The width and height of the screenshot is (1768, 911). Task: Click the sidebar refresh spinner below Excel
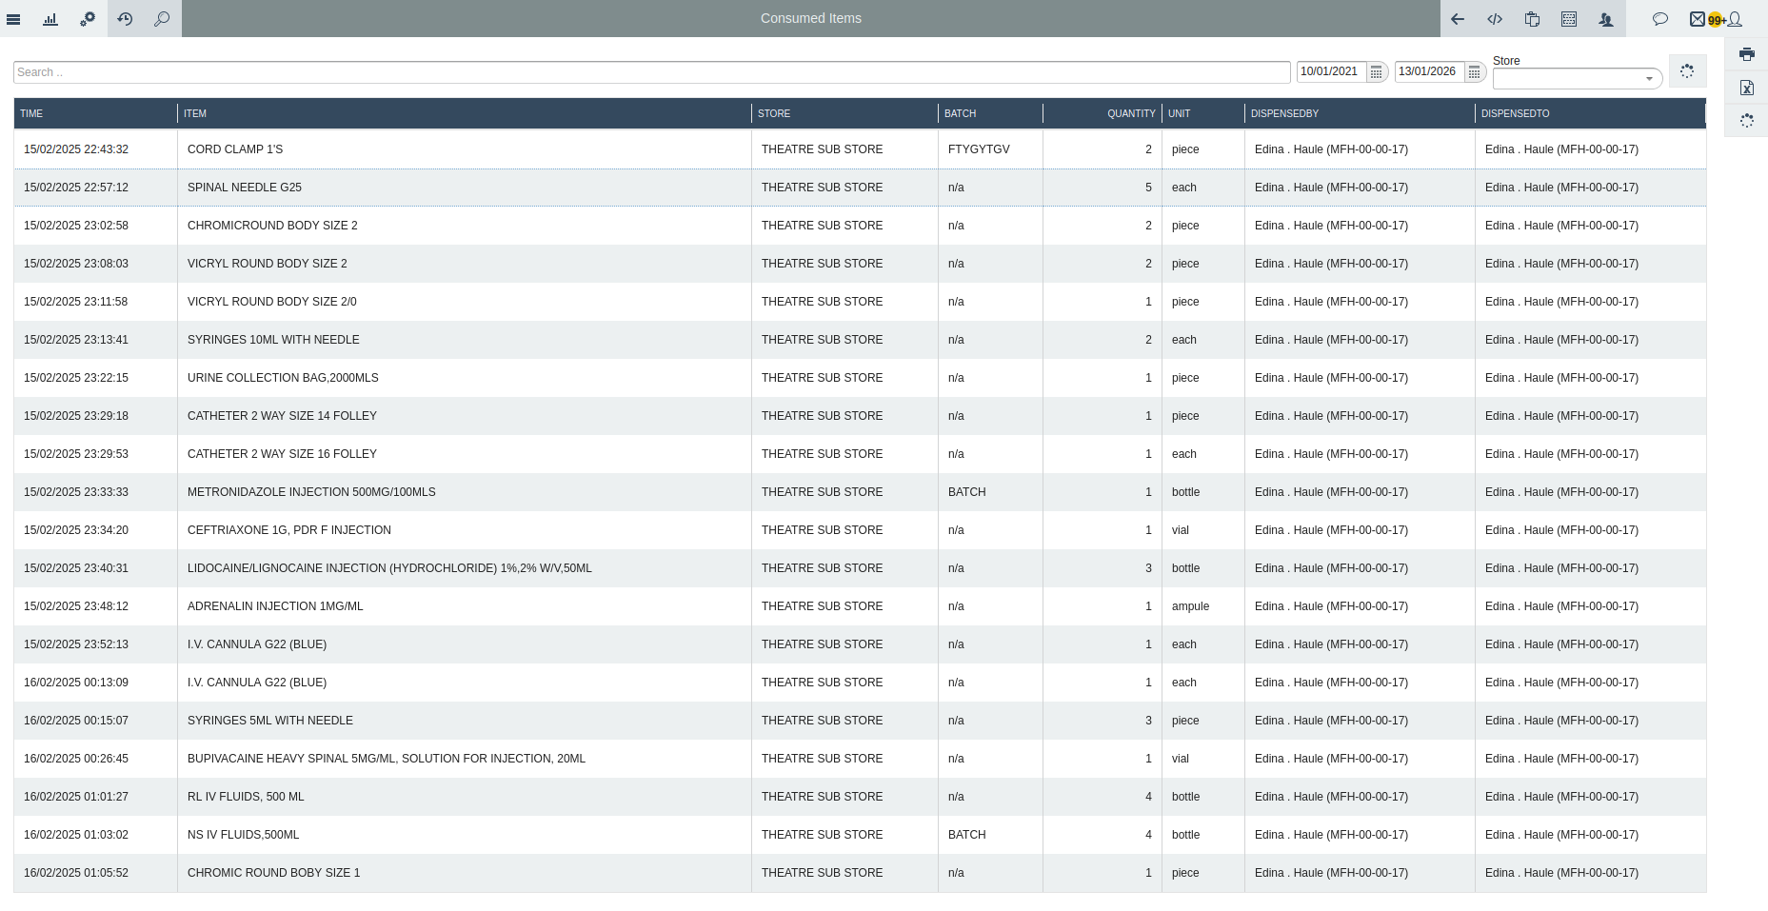(1747, 121)
